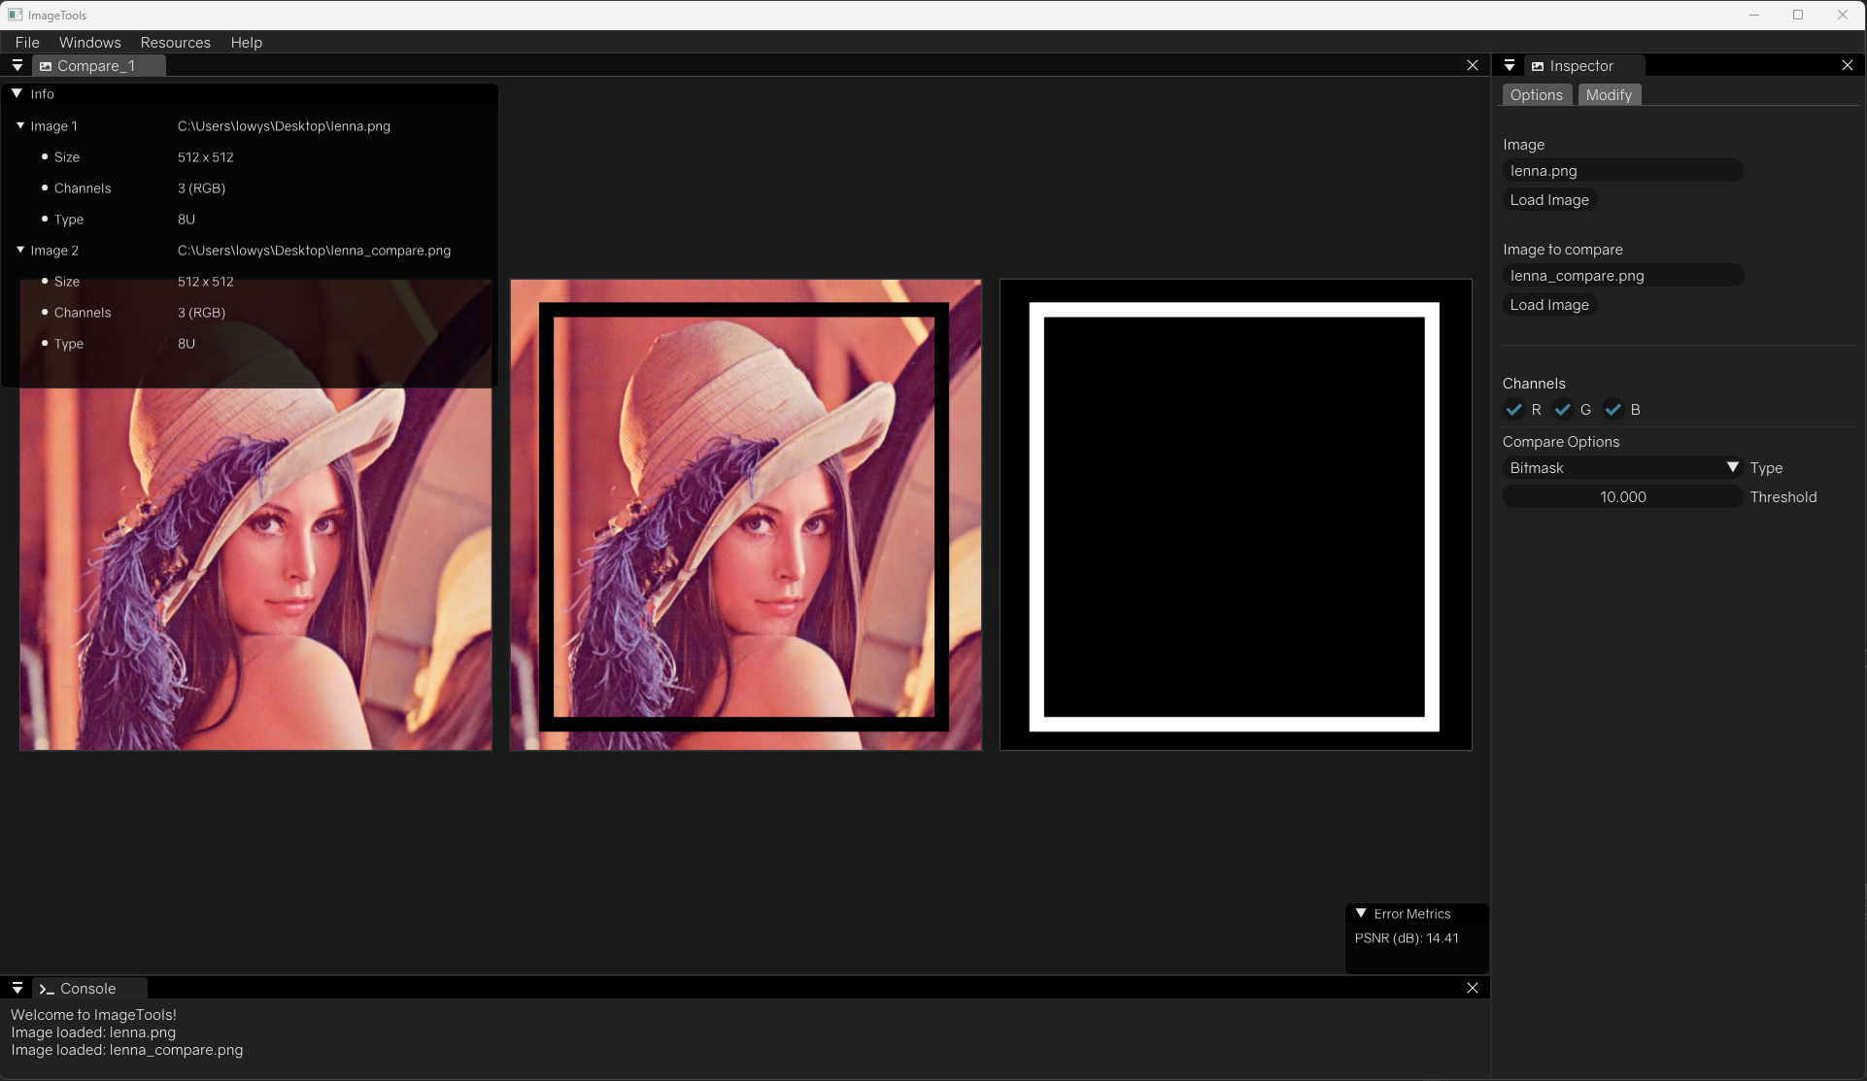Click Load Image under Image to compare
1867x1081 pixels.
[x=1549, y=305]
